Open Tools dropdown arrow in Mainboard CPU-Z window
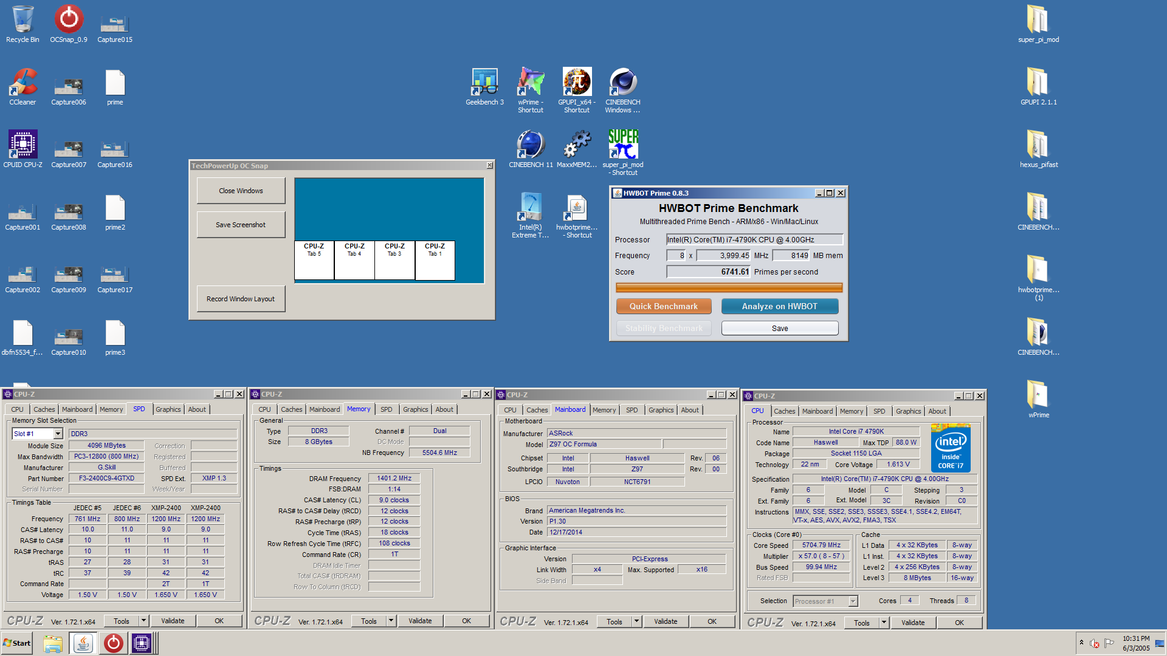Screen dimensions: 1167x656 tap(637, 621)
